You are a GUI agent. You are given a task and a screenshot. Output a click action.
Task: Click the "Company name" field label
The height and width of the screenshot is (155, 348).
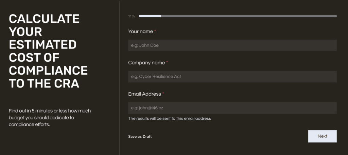[x=146, y=63]
